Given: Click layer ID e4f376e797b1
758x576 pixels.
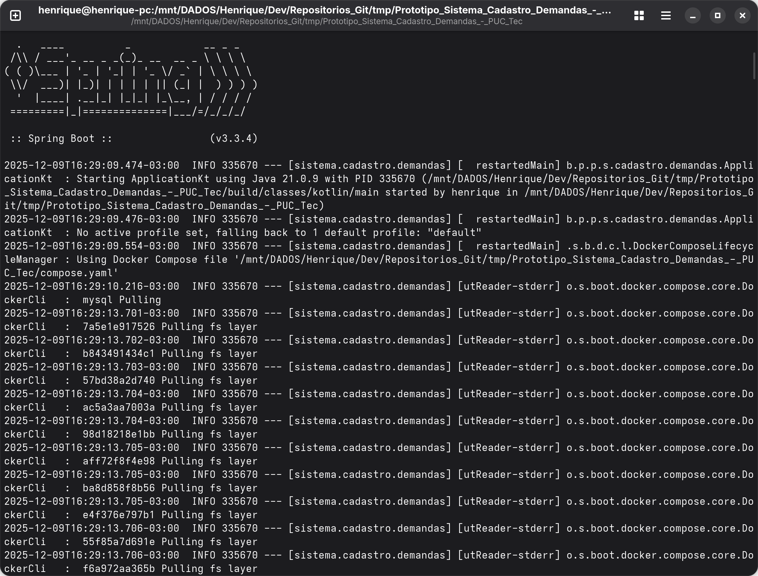Looking at the screenshot, I should pyautogui.click(x=119, y=515).
